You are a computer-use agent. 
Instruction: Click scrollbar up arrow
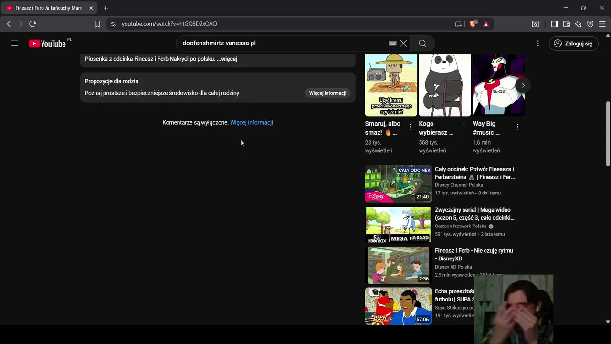[608, 35]
